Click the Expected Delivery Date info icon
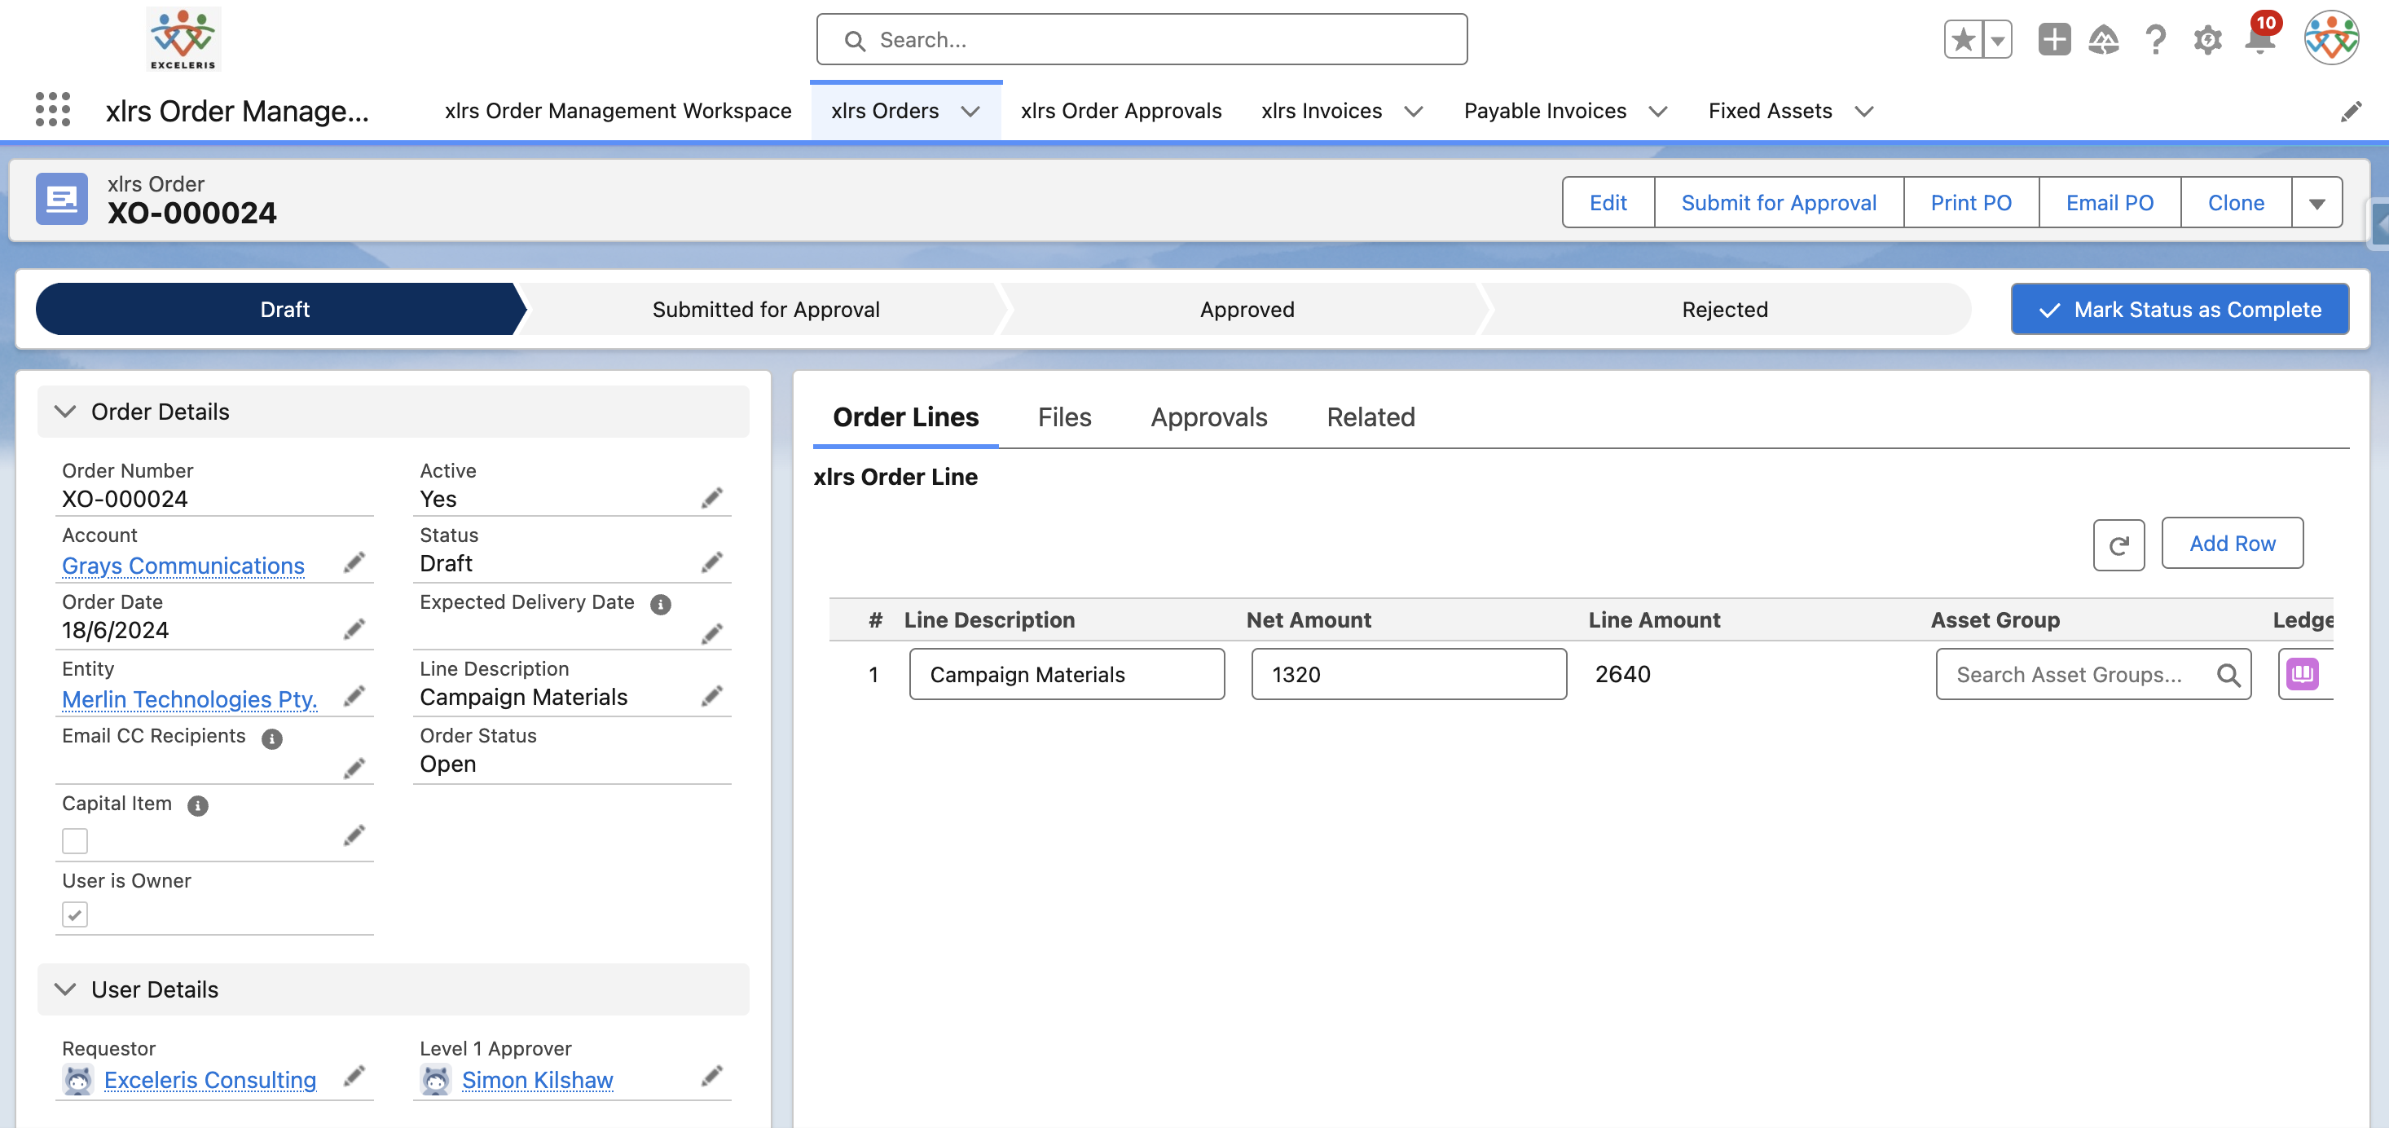This screenshot has width=2389, height=1128. point(660,605)
